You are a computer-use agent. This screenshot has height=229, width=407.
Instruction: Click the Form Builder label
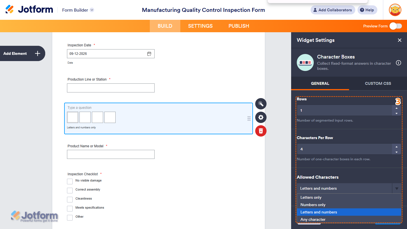tap(75, 10)
